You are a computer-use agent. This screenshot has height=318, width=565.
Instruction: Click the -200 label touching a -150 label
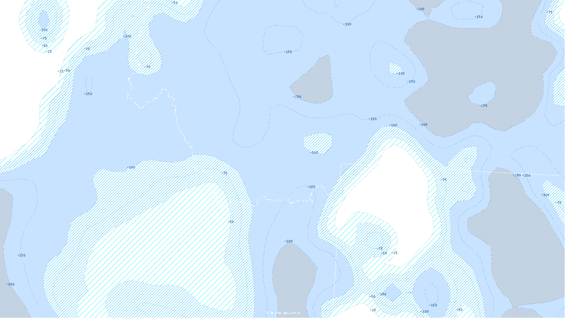517,175
